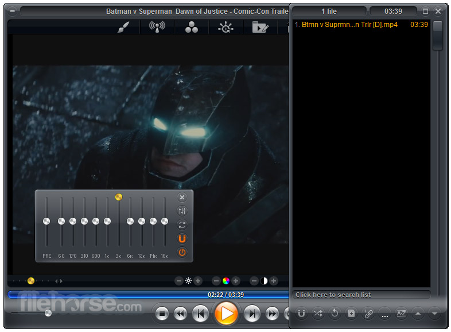Adjust the 3k equalizer slider yellow knob
The width and height of the screenshot is (451, 332).
coord(119,197)
